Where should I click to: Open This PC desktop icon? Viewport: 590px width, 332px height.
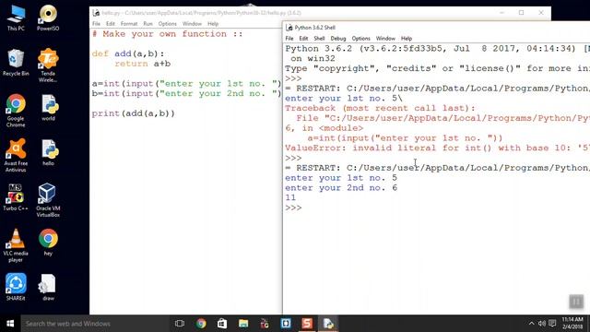tap(16, 18)
